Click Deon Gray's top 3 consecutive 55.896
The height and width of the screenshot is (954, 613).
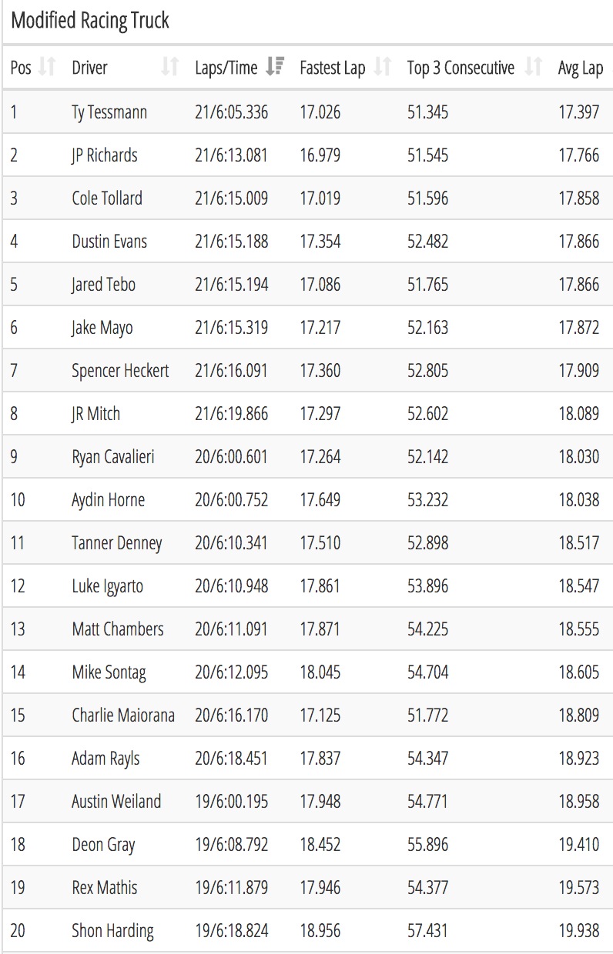point(427,845)
